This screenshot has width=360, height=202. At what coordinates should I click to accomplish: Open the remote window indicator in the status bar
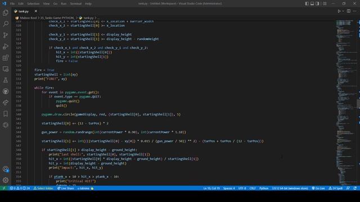[4, 189]
